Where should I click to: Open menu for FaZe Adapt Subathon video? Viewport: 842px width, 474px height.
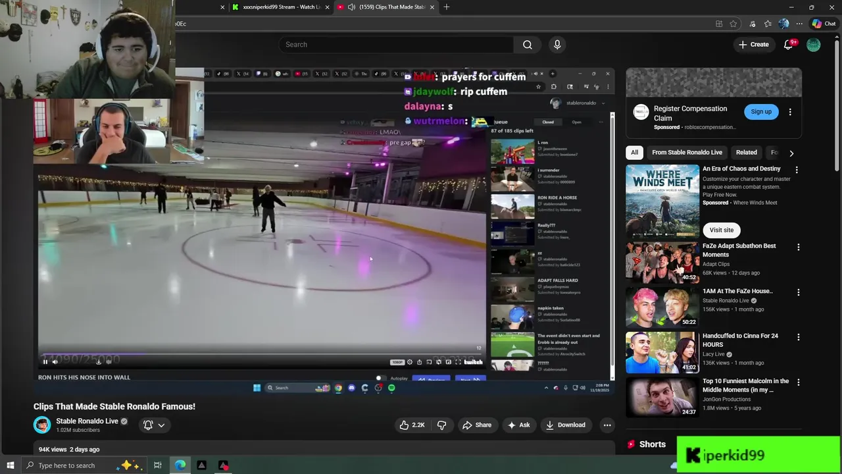click(799, 247)
